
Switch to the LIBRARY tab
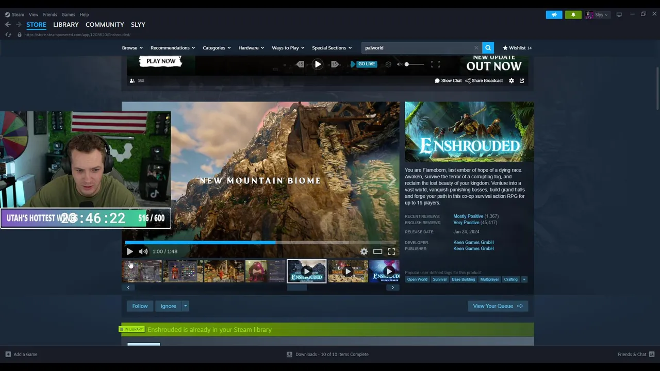(66, 24)
